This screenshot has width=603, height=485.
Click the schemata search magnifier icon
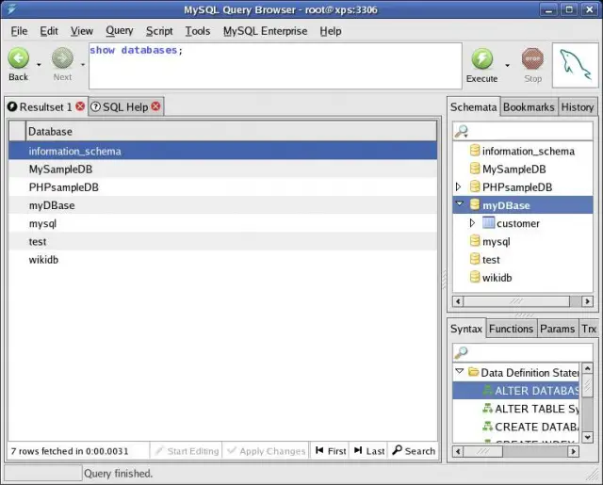tap(462, 131)
